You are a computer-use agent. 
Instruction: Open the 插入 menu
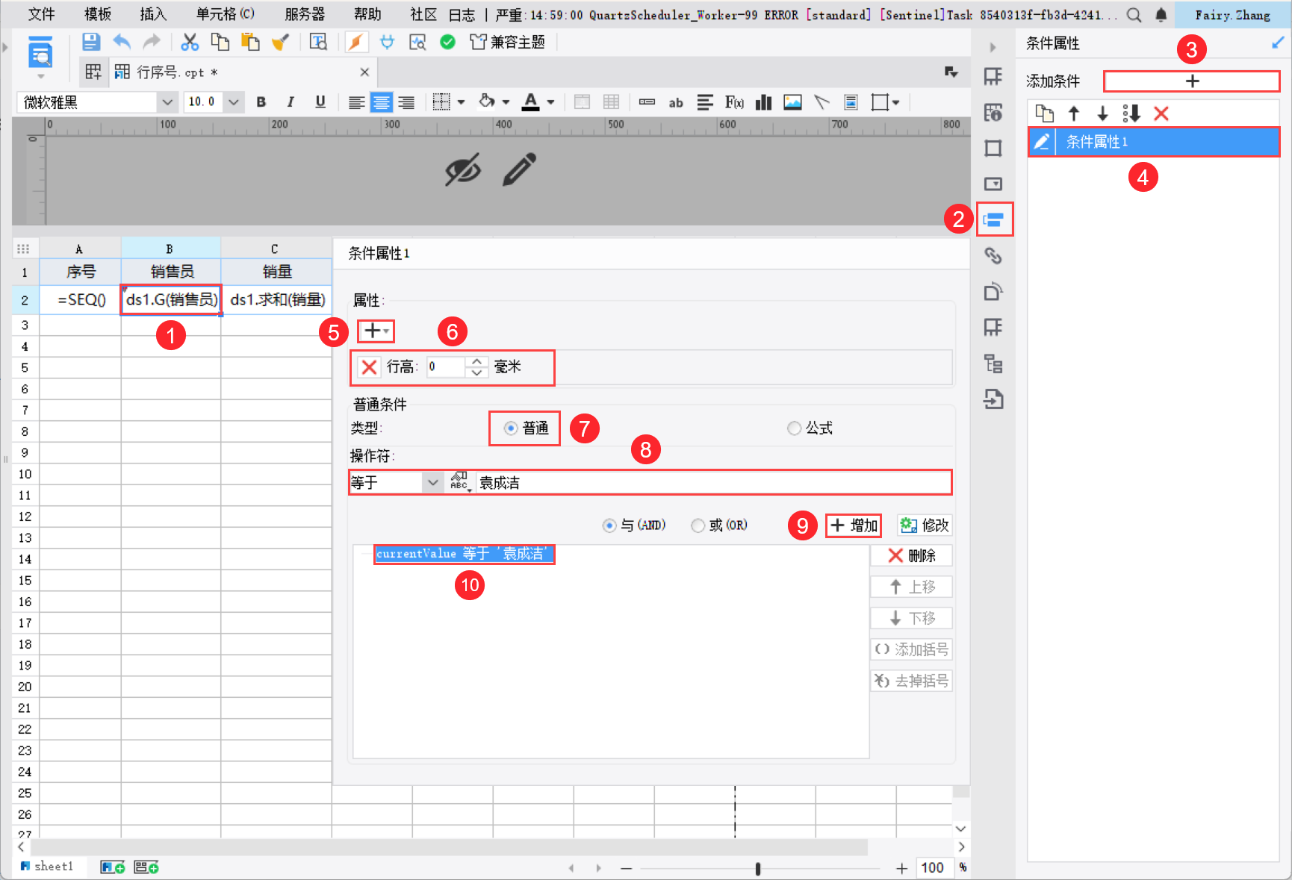tap(153, 15)
